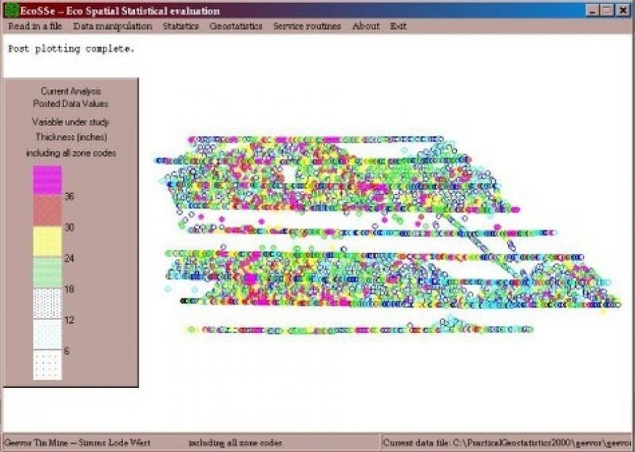The height and width of the screenshot is (452, 635).
Task: Click the "Post plotting complete" message text
Action: 71,49
